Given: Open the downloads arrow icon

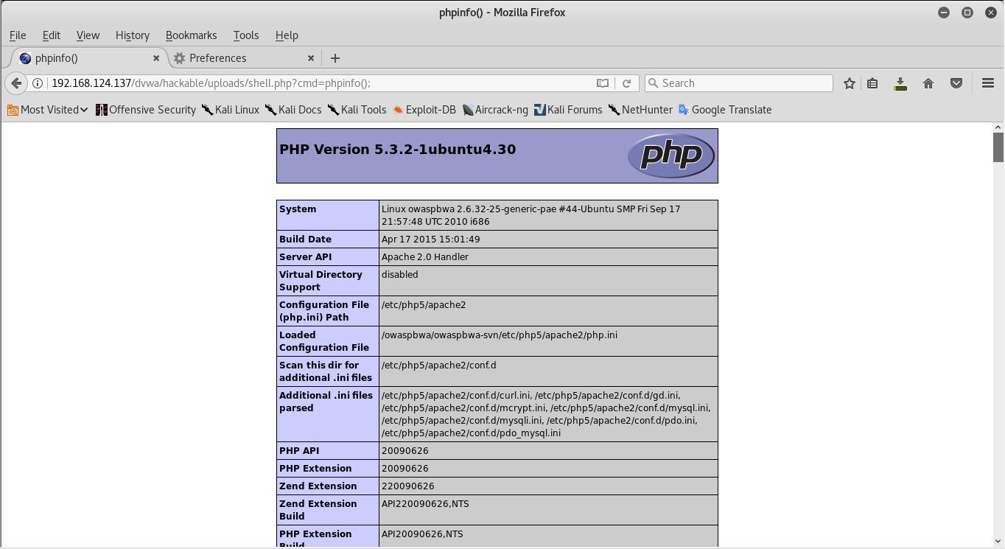Looking at the screenshot, I should pos(900,83).
